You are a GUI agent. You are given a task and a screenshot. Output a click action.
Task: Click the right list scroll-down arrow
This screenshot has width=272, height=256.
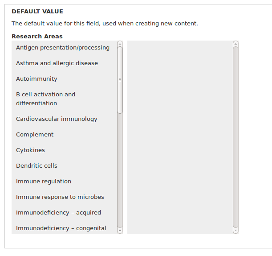(235, 231)
